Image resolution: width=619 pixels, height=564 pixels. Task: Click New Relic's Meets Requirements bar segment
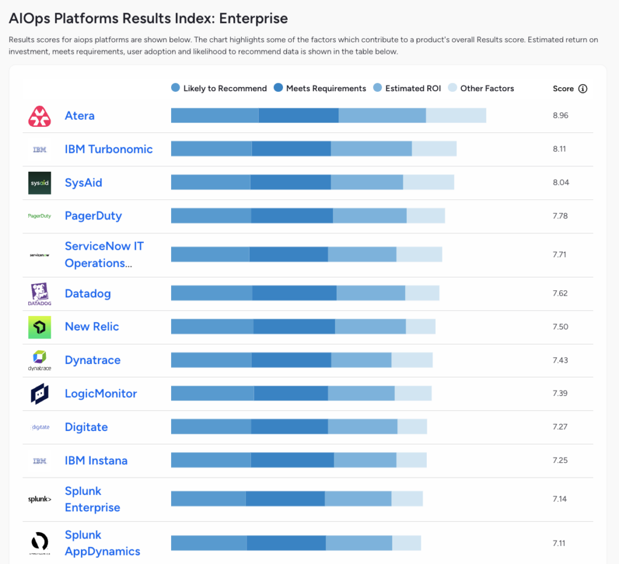294,327
